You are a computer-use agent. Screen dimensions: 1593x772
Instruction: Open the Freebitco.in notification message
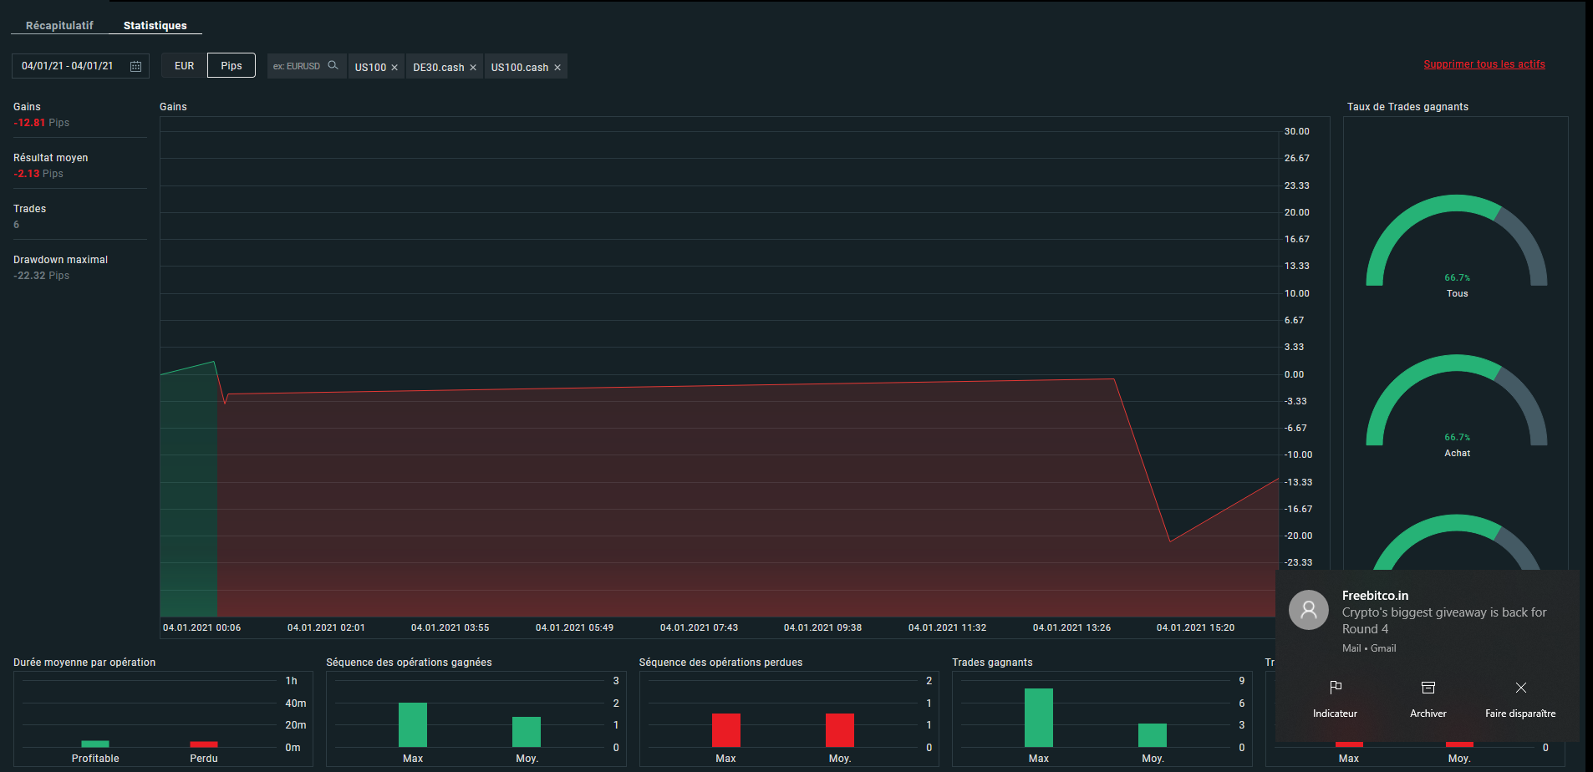[x=1443, y=620]
